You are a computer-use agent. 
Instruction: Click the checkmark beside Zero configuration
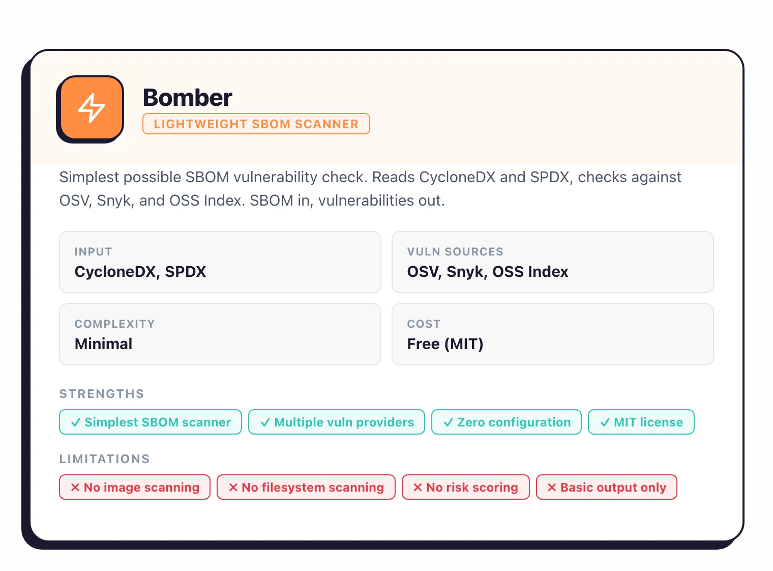pyautogui.click(x=449, y=422)
